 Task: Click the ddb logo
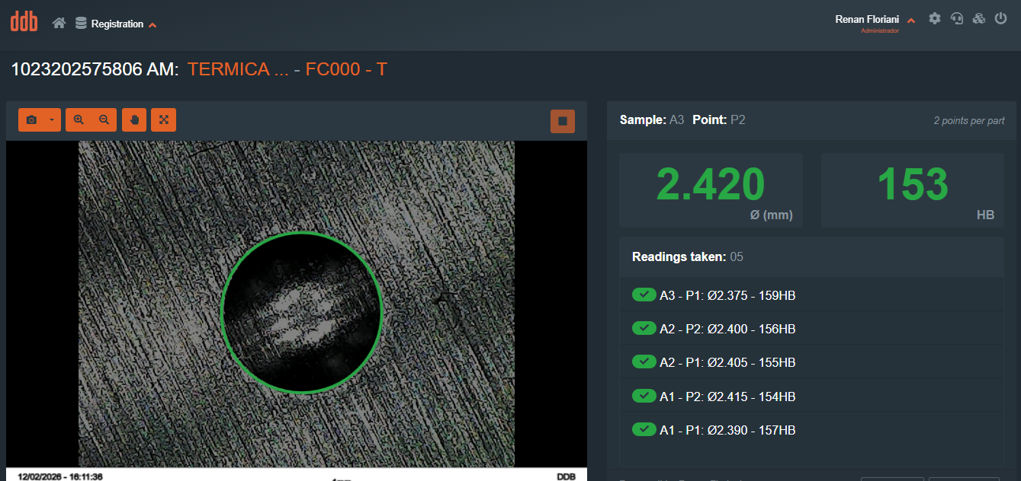coord(24,23)
